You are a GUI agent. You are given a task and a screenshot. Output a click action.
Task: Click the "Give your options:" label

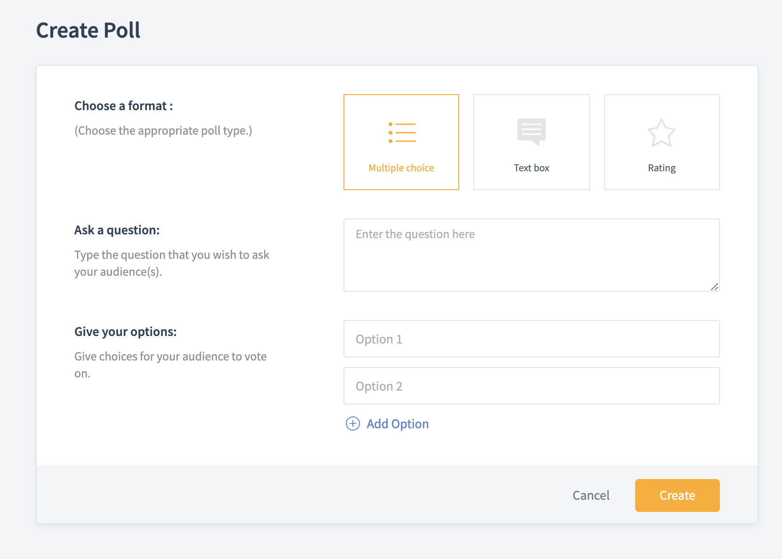click(126, 332)
